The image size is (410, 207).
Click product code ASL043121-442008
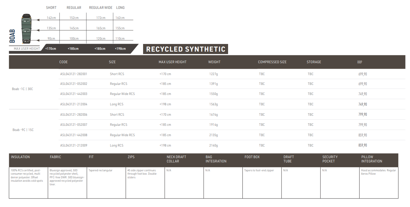(74, 135)
